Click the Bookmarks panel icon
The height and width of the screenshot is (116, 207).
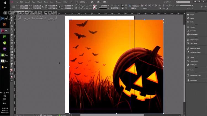click(x=188, y=81)
